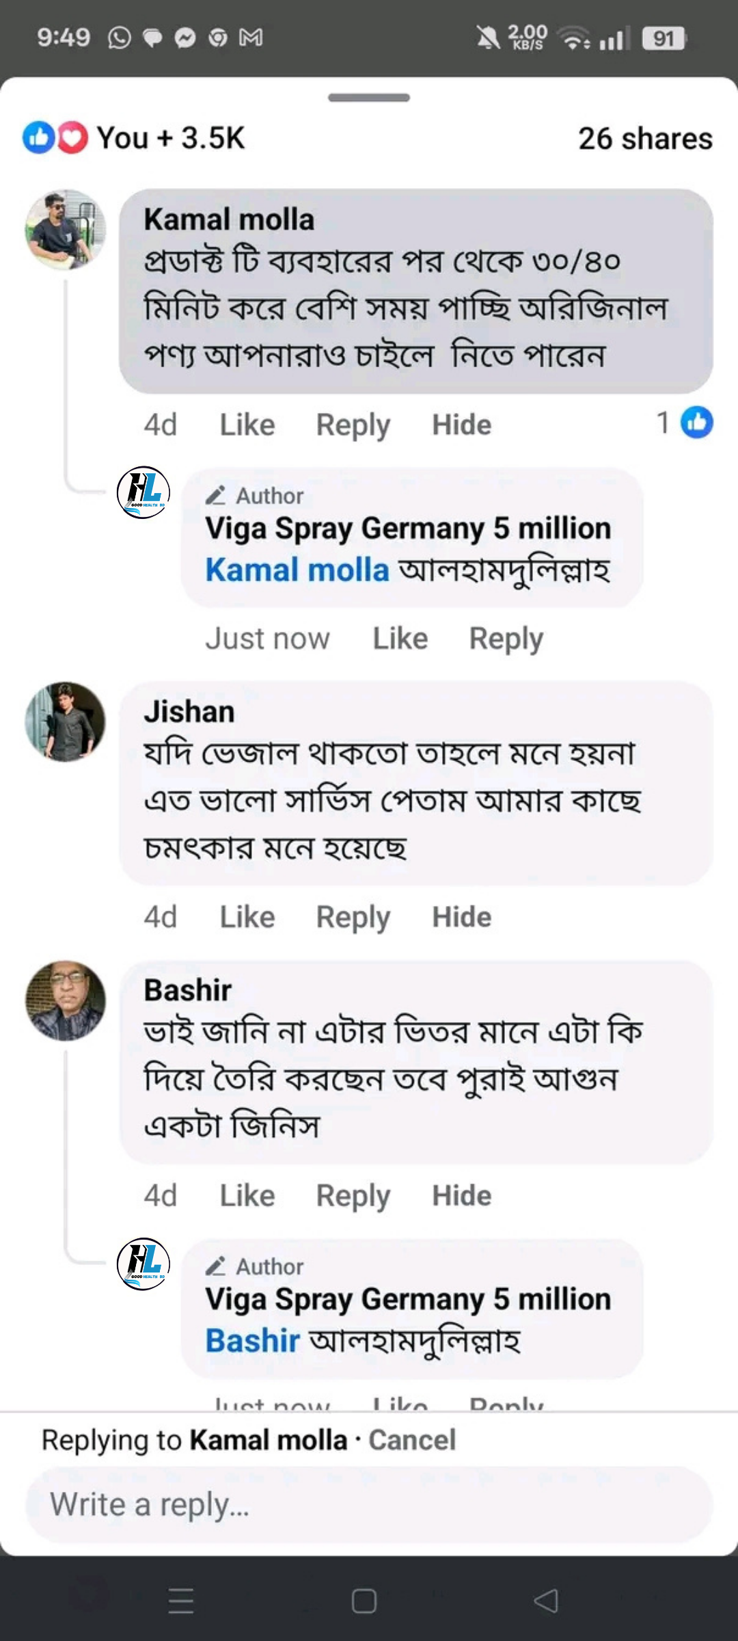Hide Bashir's comment
Image resolution: width=738 pixels, height=1641 pixels.
click(461, 1196)
